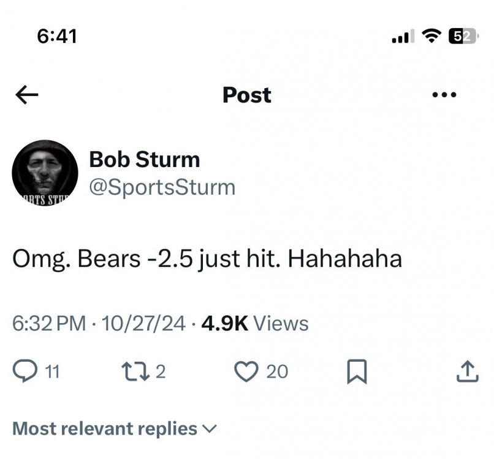
Task: Click the post text about Bears -2.5
Action: coord(207,259)
